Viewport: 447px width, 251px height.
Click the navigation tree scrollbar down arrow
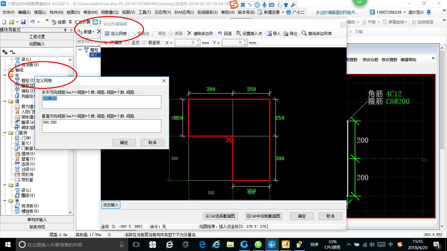(x=70, y=213)
